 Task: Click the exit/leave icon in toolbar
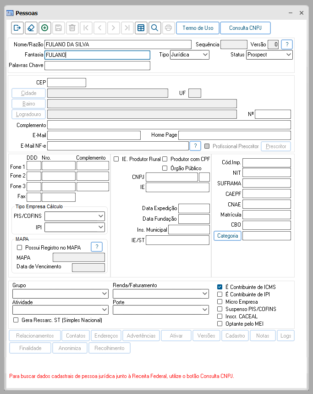tap(17, 28)
